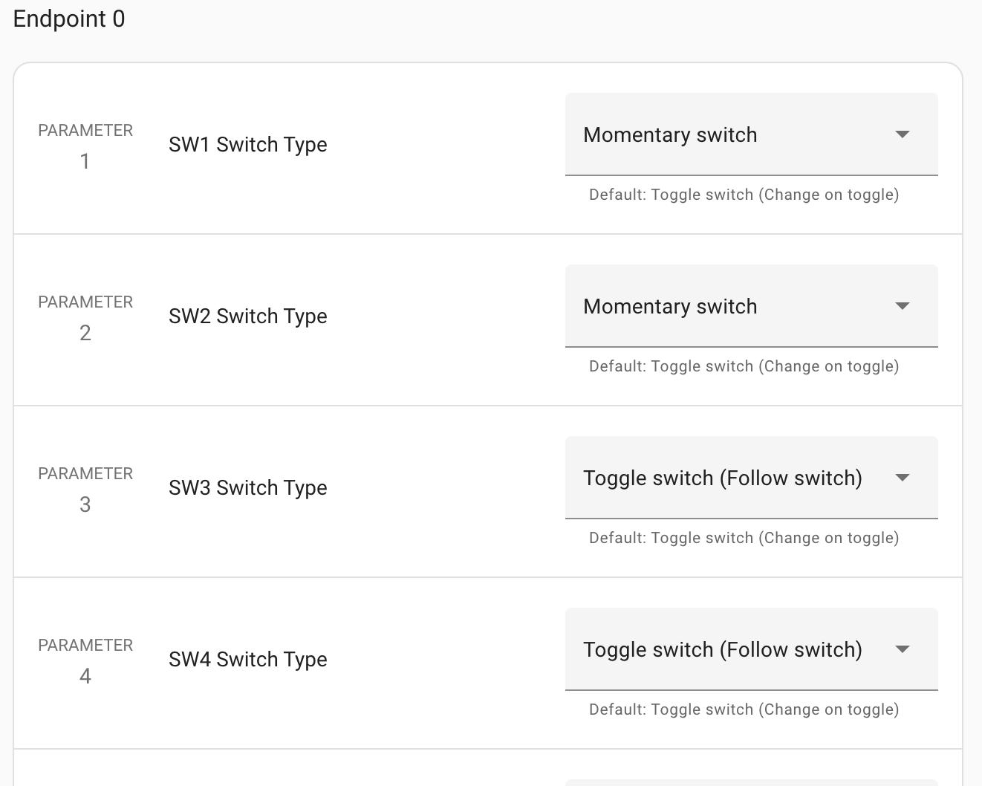982x786 pixels.
Task: Click the default value hint under SW3
Action: point(744,538)
